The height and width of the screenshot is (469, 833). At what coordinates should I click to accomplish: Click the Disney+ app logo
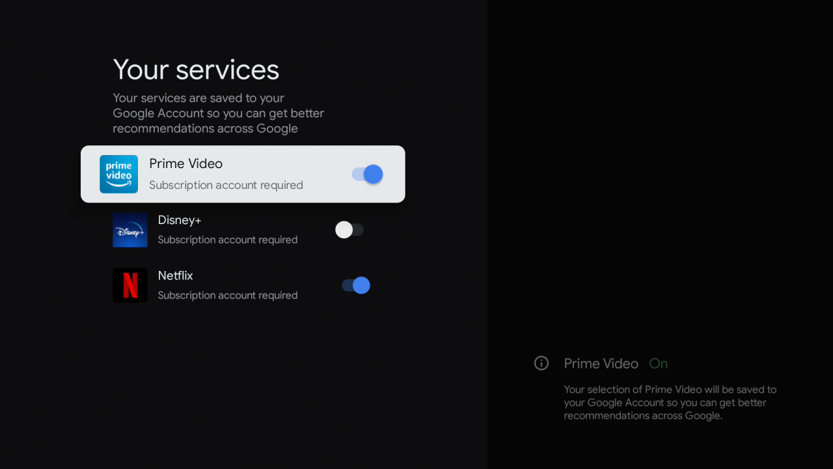130,230
